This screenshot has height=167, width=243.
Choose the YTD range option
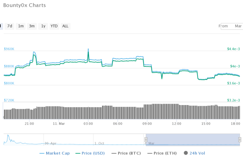(54, 26)
